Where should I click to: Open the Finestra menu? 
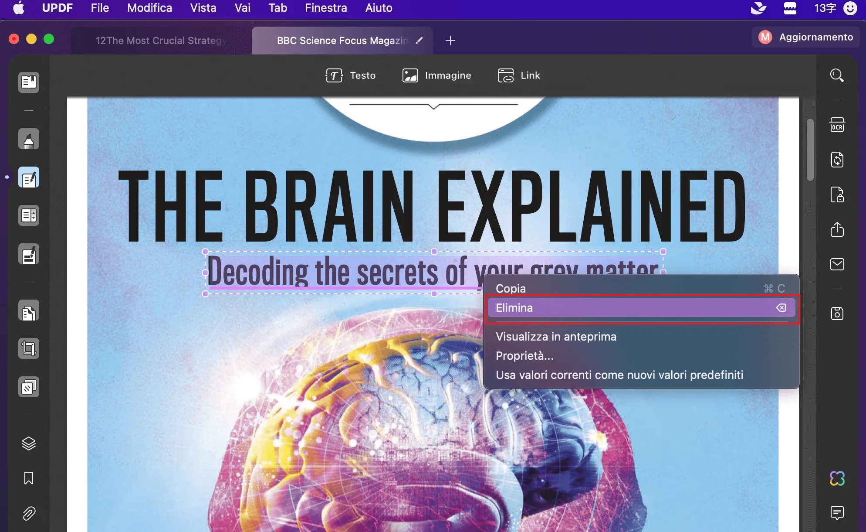(326, 8)
